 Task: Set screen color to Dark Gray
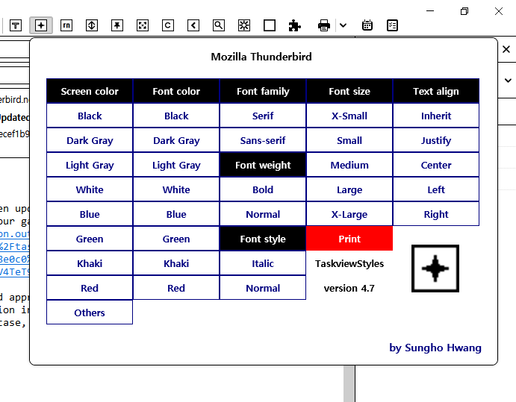pos(90,140)
